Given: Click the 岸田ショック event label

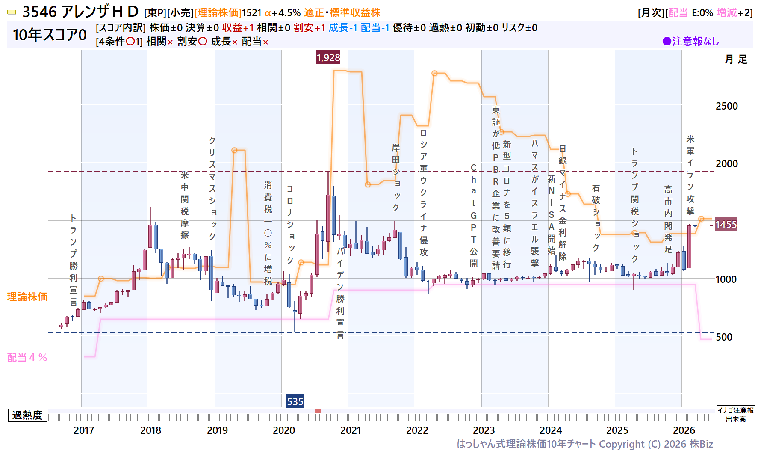Looking at the screenshot, I should point(396,177).
